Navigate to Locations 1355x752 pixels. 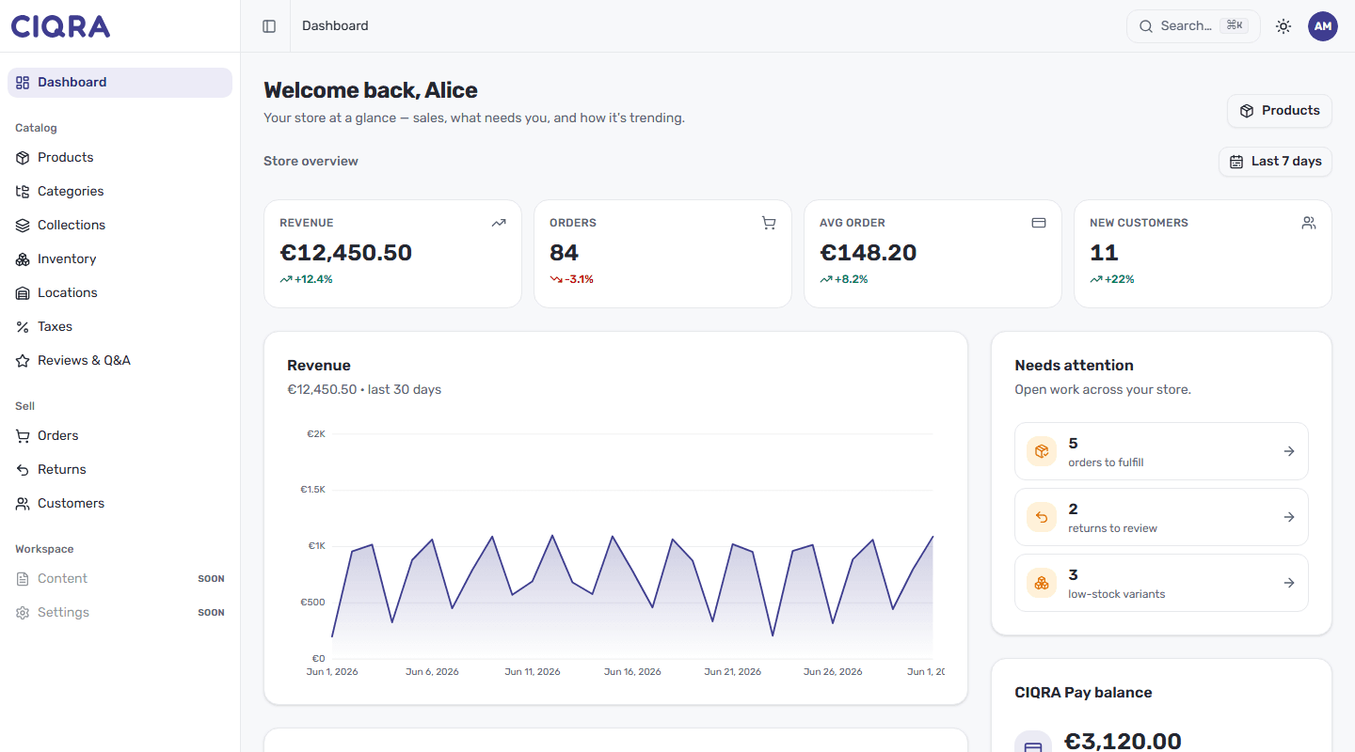pyautogui.click(x=120, y=293)
